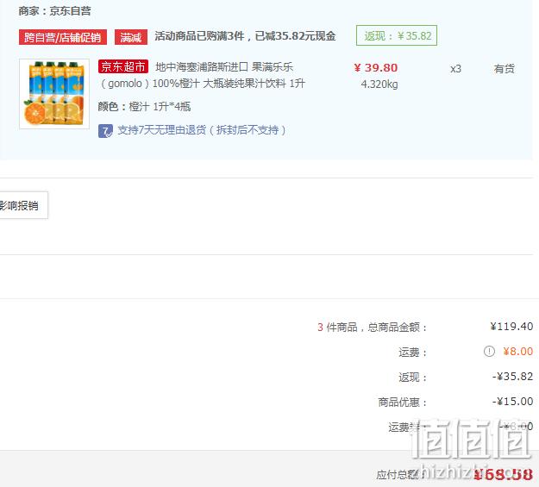Click the 满减 promotion badge
The image size is (539, 487).
[x=131, y=37]
